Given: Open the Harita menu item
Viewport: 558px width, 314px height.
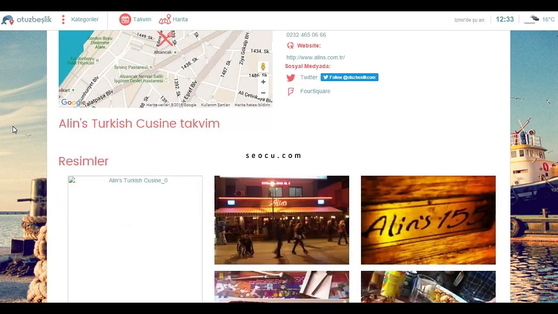Looking at the screenshot, I should pyautogui.click(x=180, y=20).
